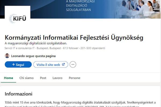The height and width of the screenshot is (107, 161).
Task: Open the three-dot more options menu
Action: [73, 64]
